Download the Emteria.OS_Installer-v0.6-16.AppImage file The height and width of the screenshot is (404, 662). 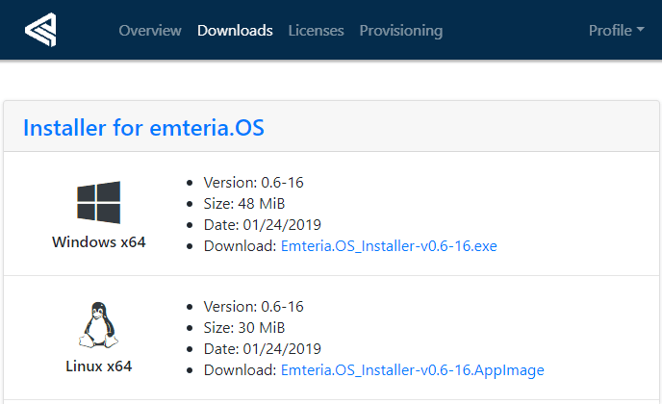[x=413, y=369]
